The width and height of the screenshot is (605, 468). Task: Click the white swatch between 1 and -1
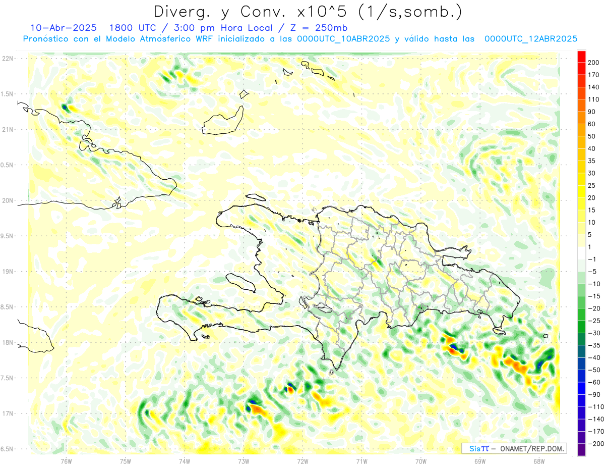(x=581, y=253)
